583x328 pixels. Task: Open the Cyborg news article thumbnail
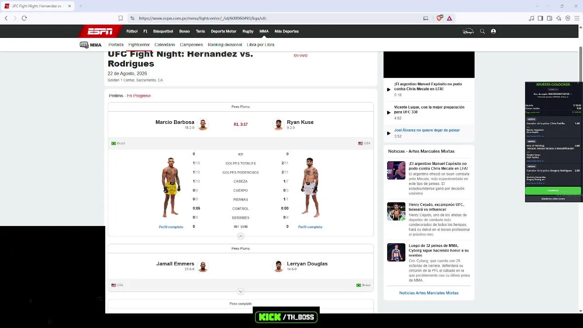[396, 252]
